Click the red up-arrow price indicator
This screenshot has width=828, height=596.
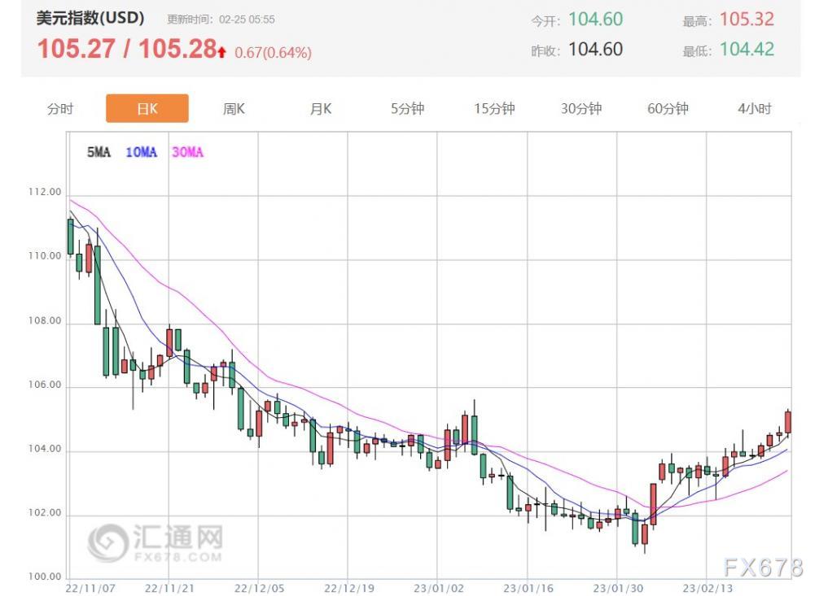click(221, 52)
